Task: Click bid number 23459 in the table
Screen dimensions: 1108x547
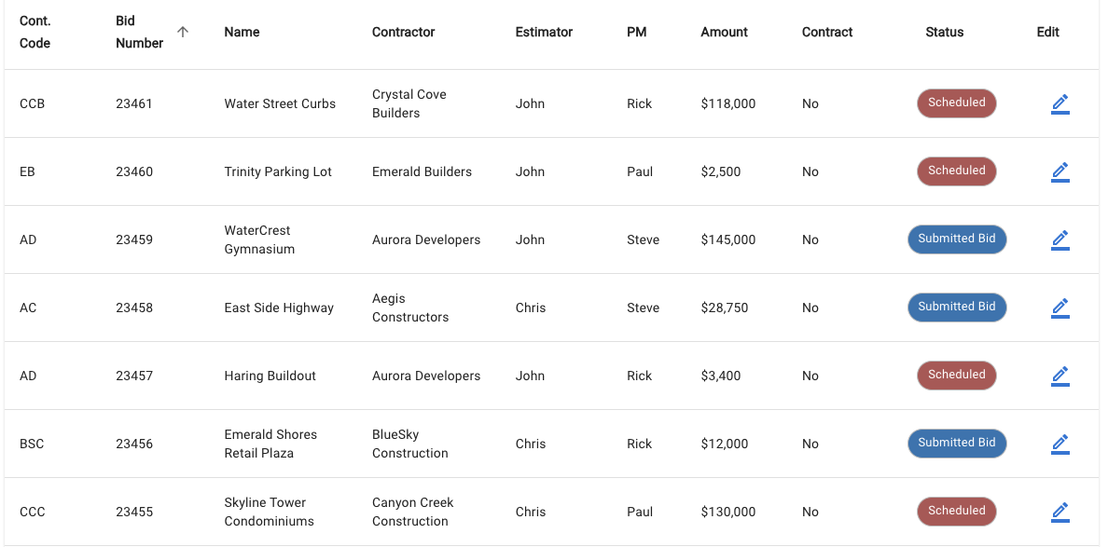Action: [134, 239]
